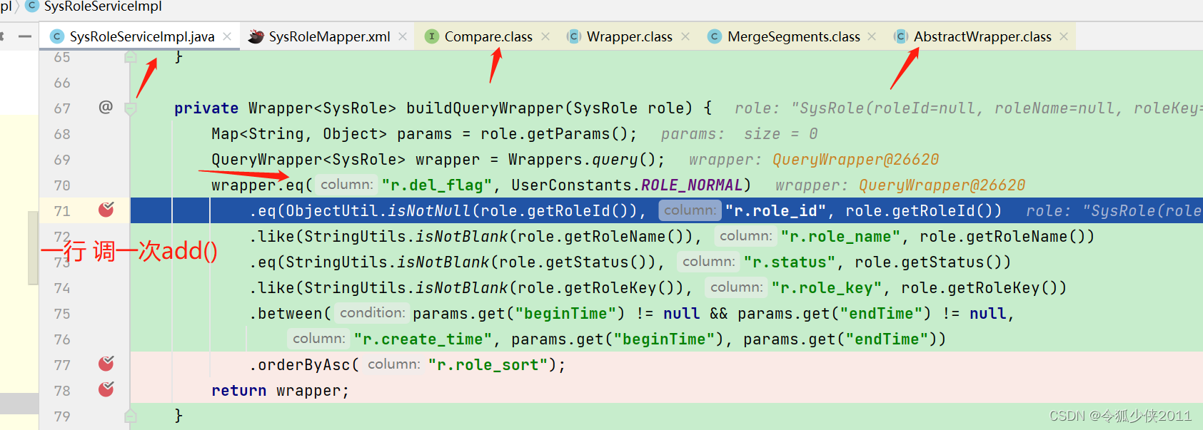Click the return keyword on line 78
Viewport: 1203px width, 430px height.
coord(238,391)
